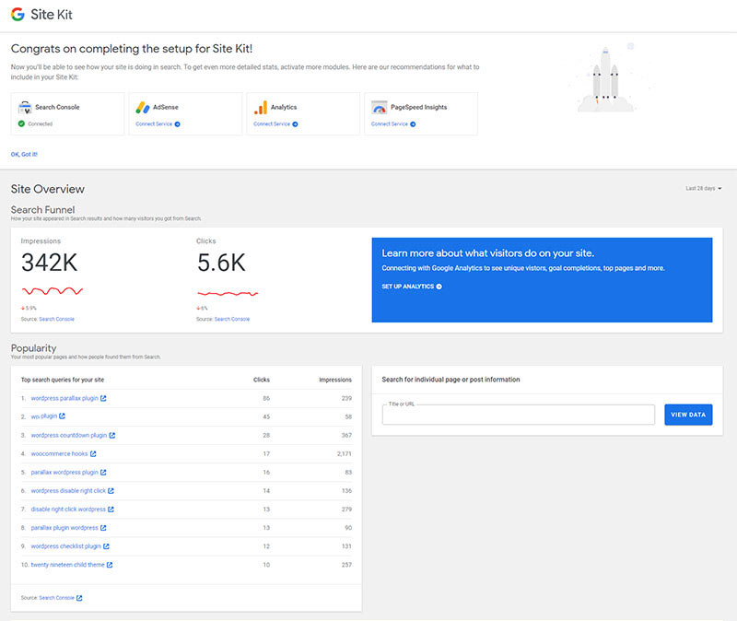Open external link icon for twenty nineteen child theme
Screen dimensions: 737x621
[x=110, y=565]
